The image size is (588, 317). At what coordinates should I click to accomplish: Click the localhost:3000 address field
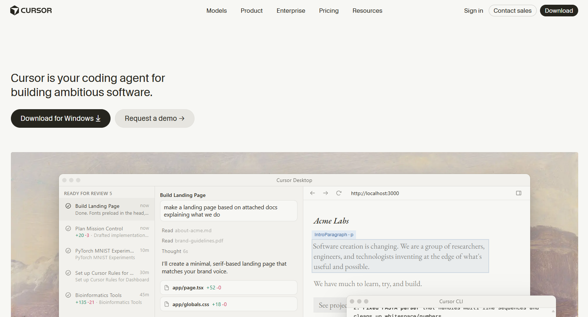coord(375,193)
